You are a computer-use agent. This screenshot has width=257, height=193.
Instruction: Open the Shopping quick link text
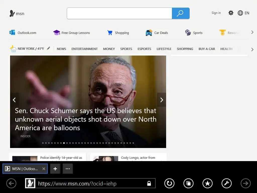122,33
